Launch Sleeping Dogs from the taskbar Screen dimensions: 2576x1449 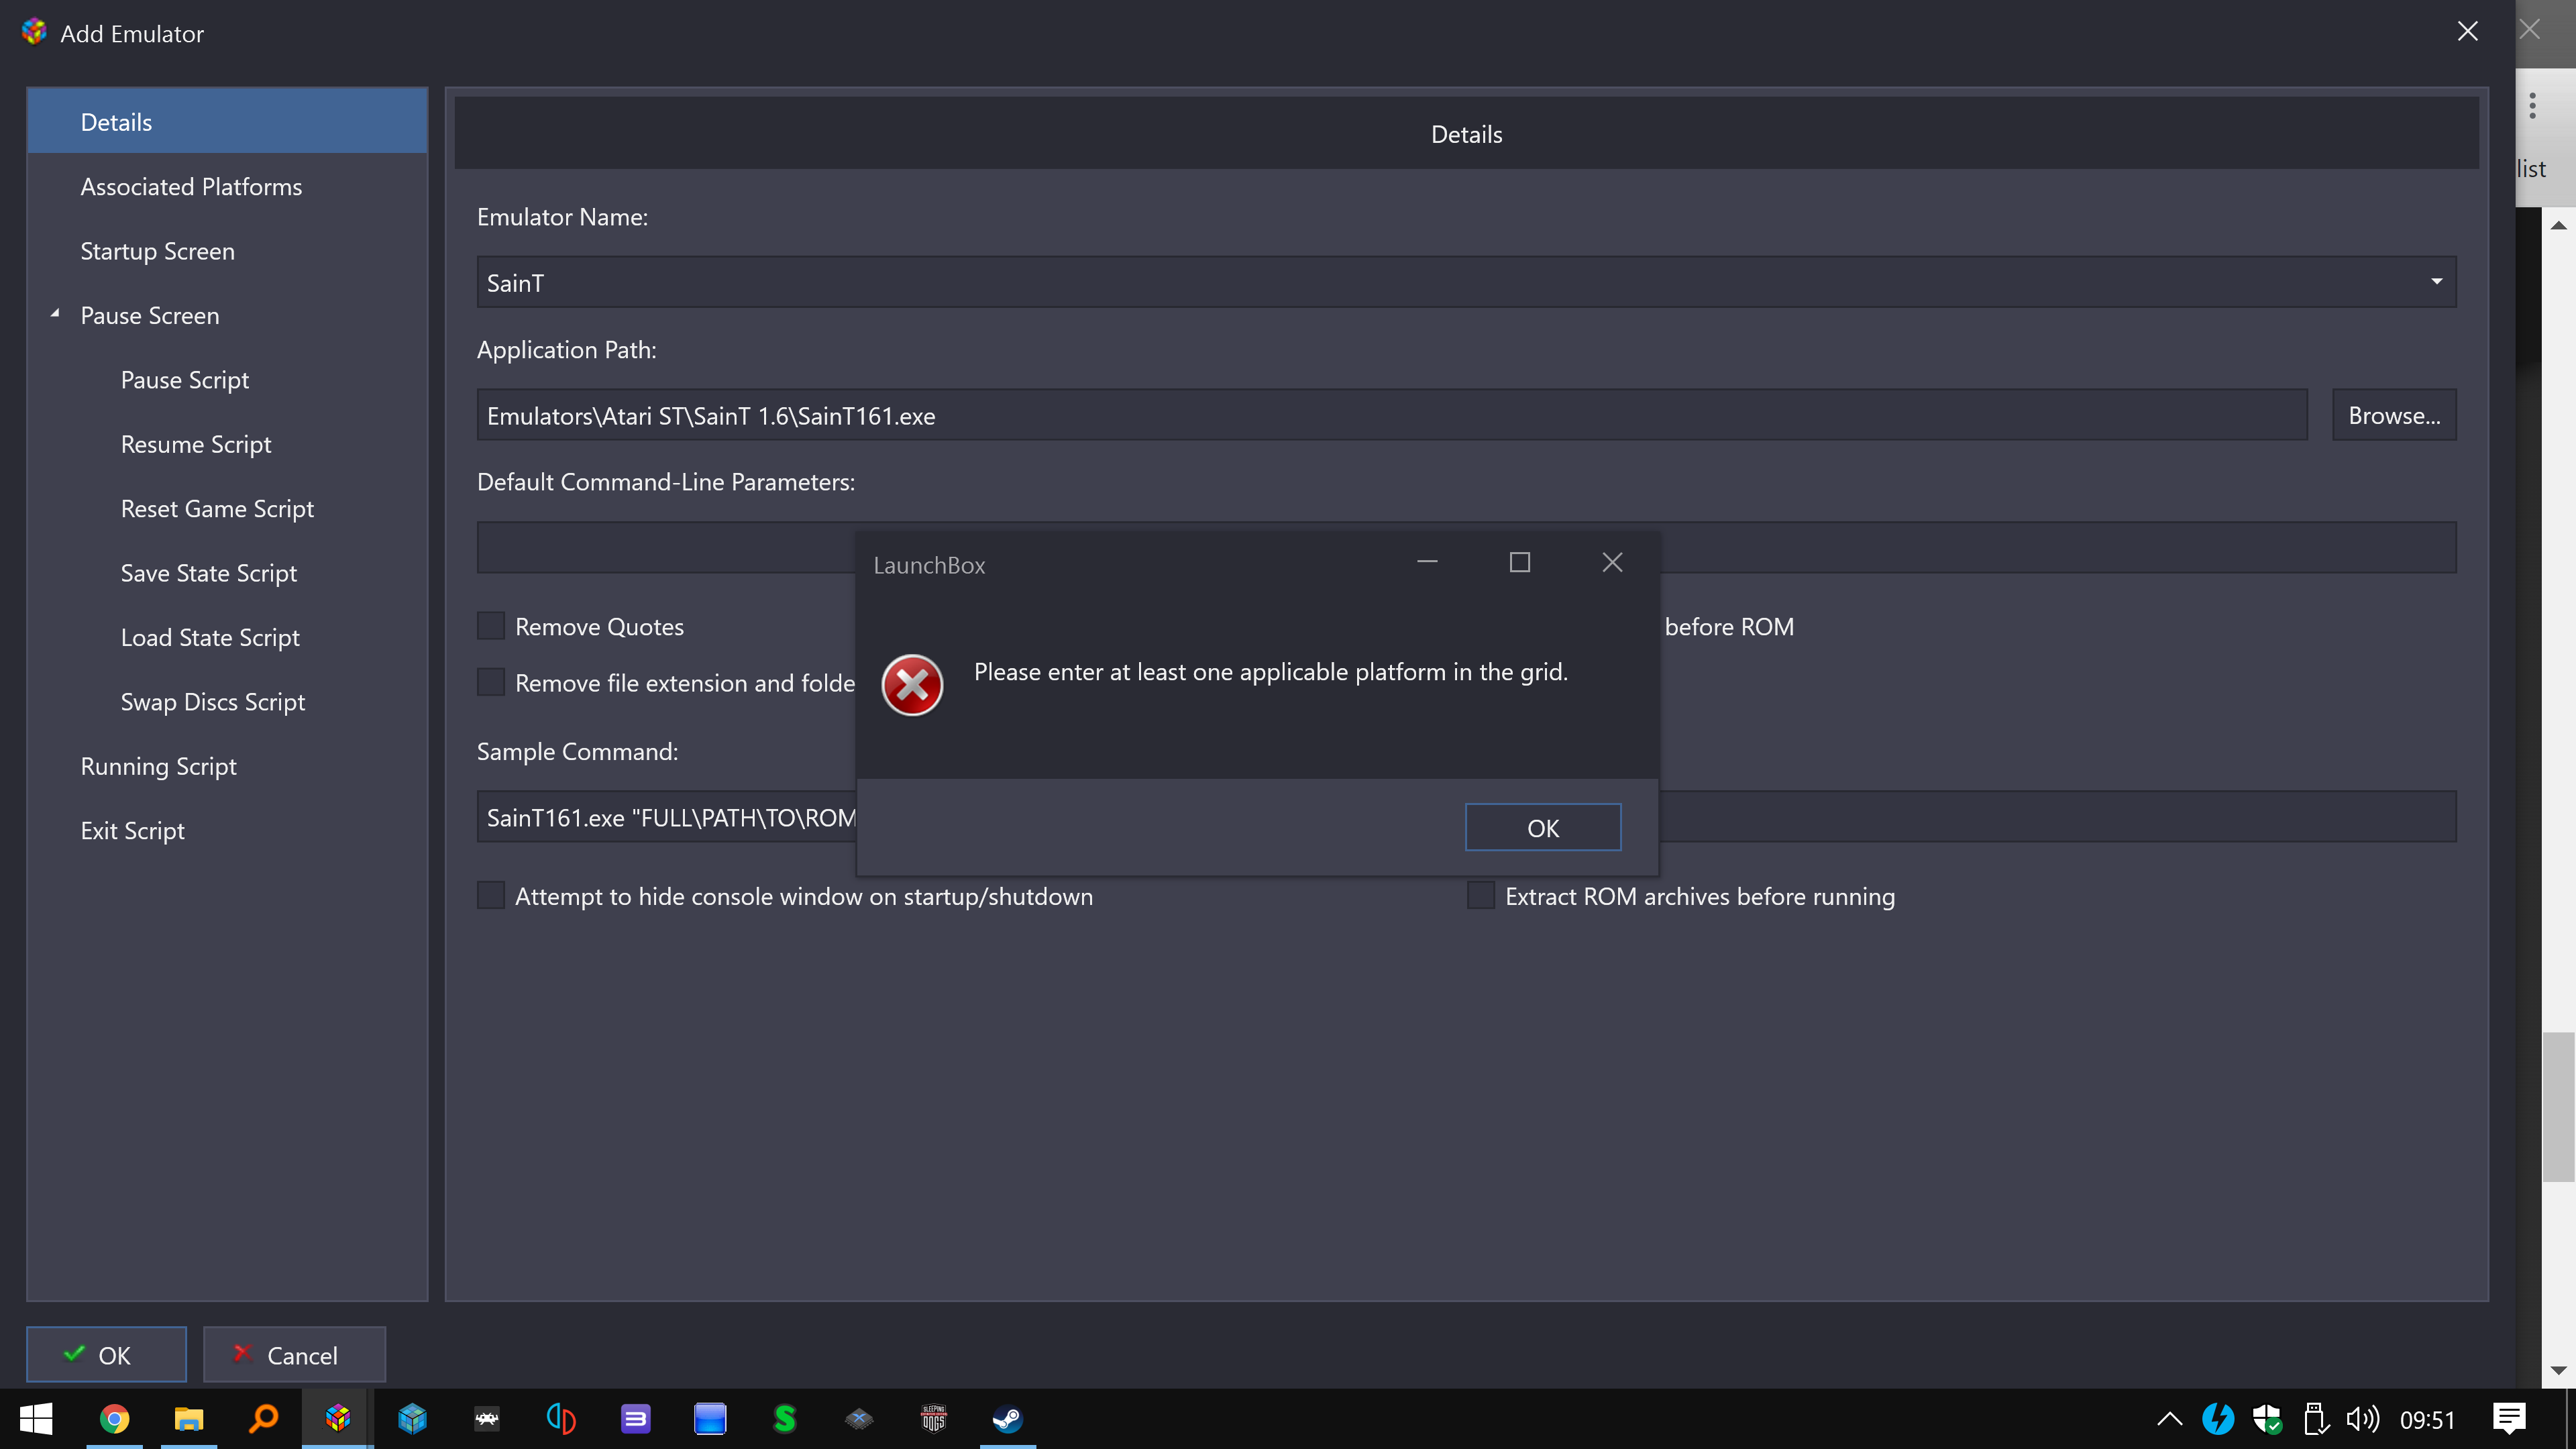pyautogui.click(x=933, y=1418)
